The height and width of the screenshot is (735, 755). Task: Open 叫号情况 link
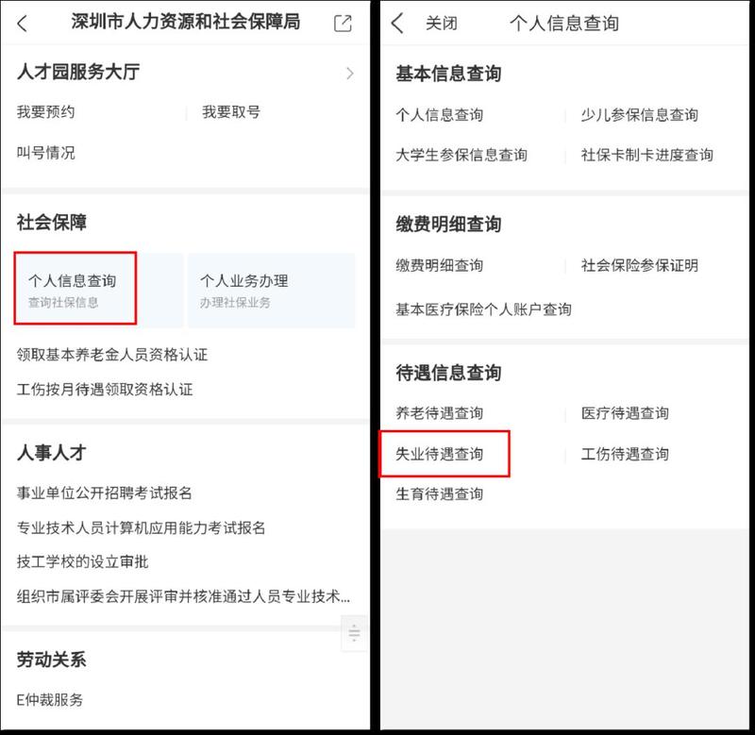45,153
